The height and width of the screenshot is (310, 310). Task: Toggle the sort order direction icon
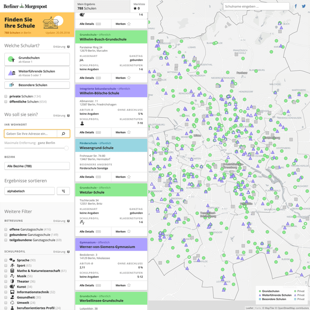click(x=63, y=191)
